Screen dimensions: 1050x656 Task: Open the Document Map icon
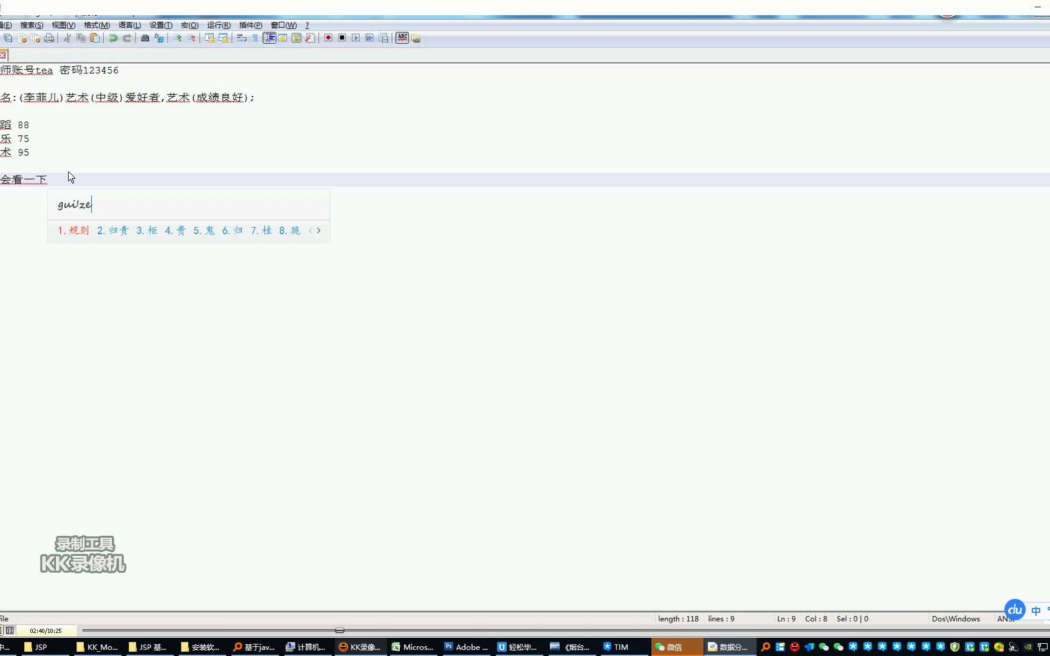point(297,38)
